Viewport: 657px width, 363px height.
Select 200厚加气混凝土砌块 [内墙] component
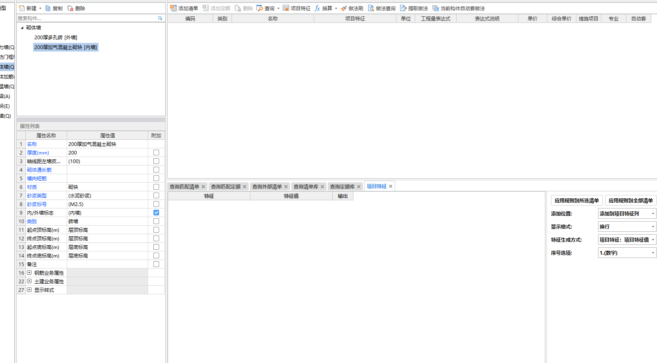click(x=65, y=47)
